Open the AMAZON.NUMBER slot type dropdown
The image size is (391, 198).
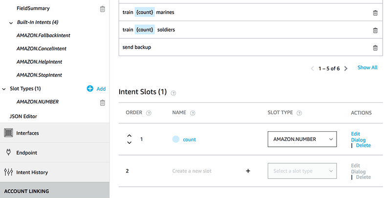(302, 139)
